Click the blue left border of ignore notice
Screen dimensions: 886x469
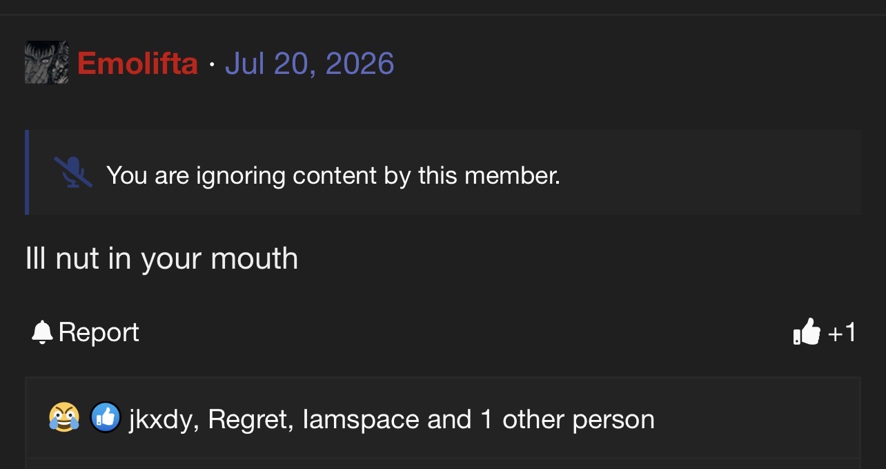tap(27, 172)
